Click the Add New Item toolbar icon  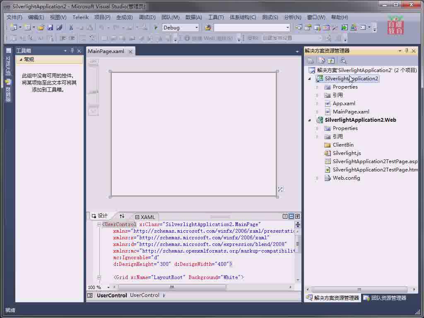coord(27,27)
